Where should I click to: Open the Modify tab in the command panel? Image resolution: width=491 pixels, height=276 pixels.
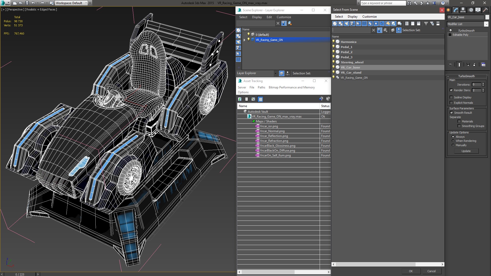[x=456, y=10]
